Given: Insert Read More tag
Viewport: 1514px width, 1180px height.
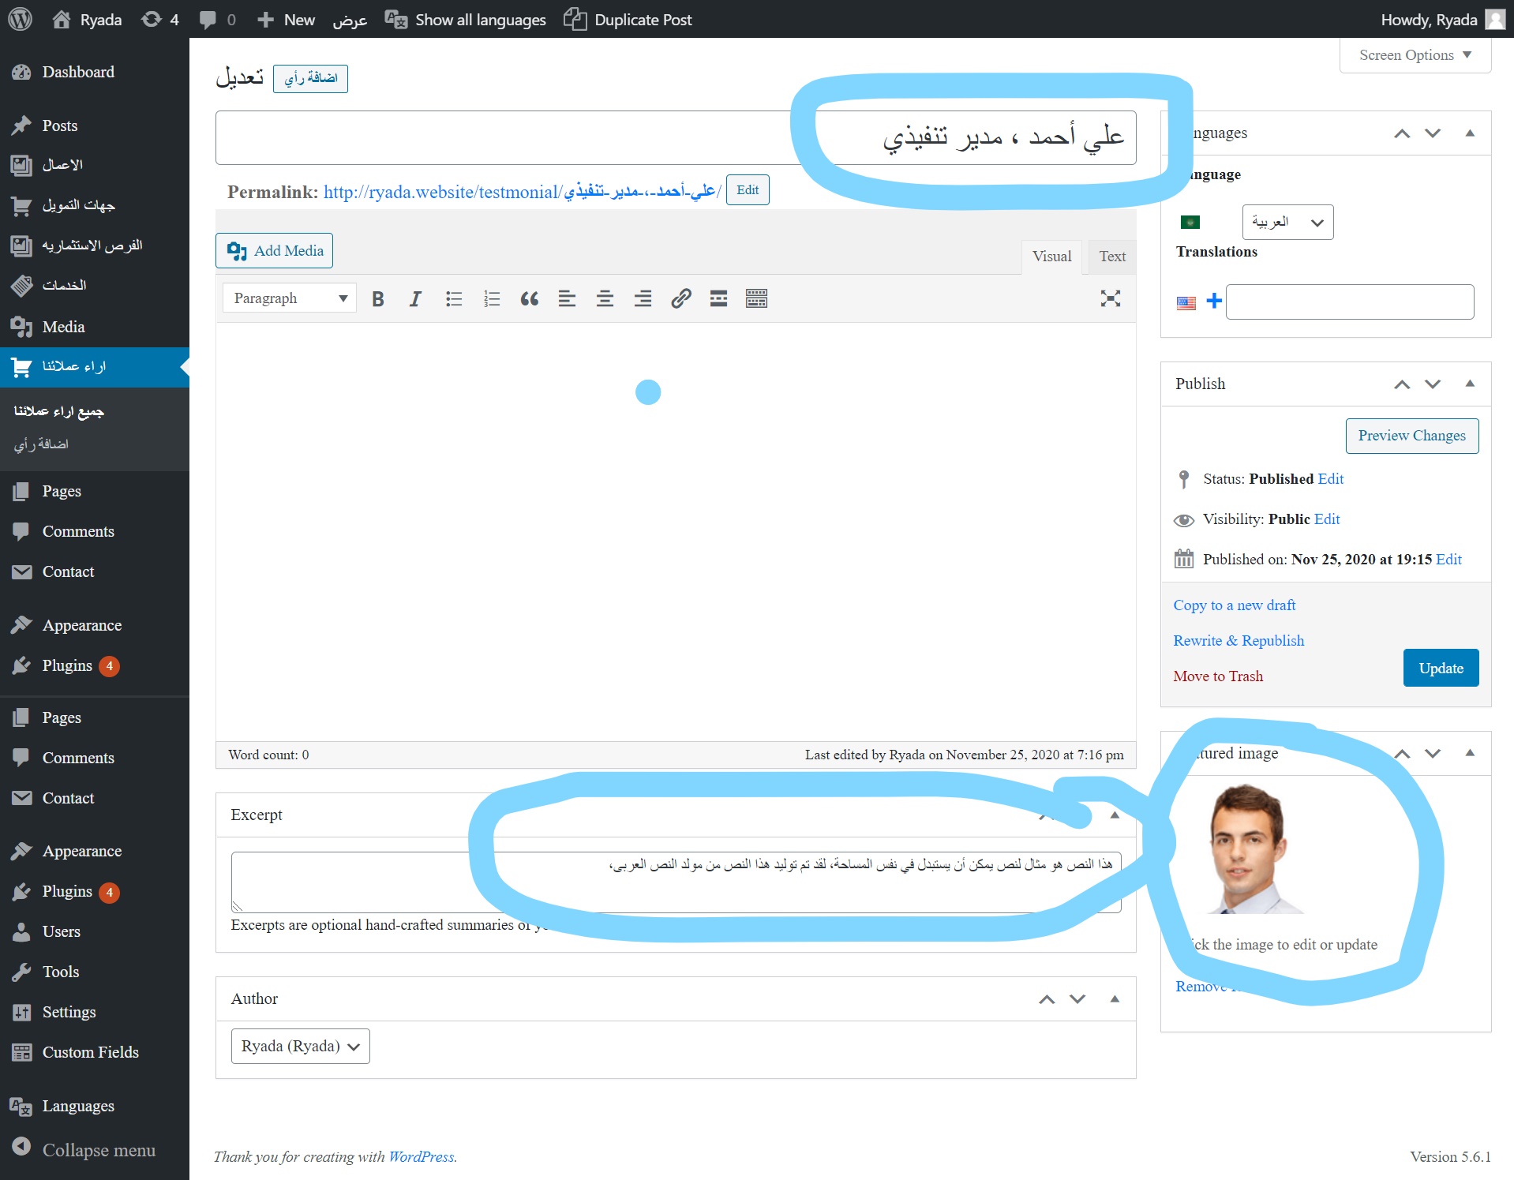Looking at the screenshot, I should tap(718, 298).
